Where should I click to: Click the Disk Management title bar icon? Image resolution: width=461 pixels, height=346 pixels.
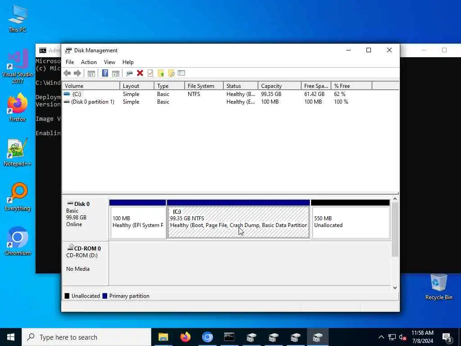68,50
